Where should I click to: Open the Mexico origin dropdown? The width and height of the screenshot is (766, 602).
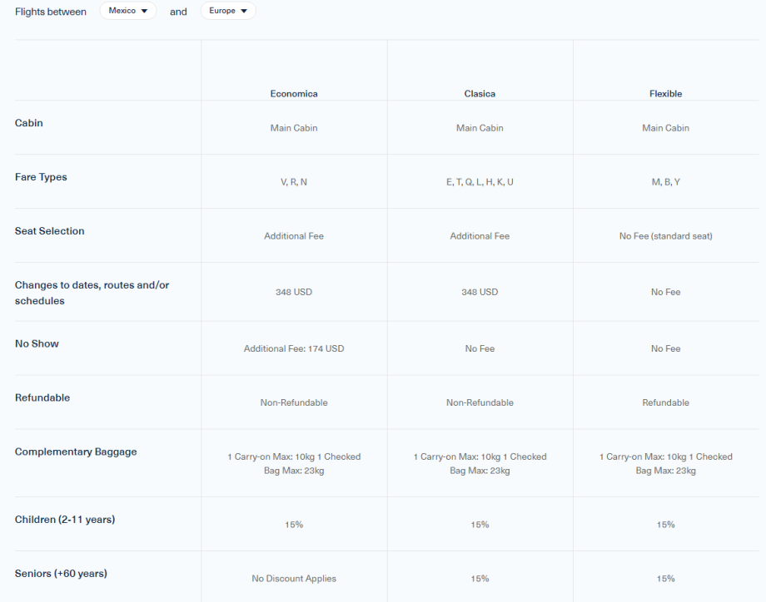(x=127, y=11)
